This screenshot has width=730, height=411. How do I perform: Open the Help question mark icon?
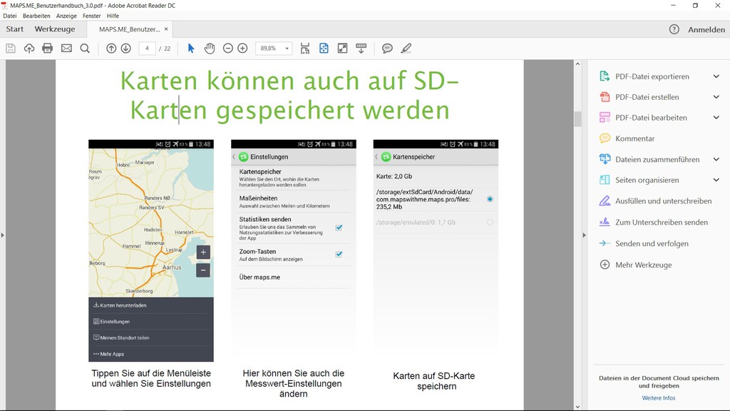674,29
